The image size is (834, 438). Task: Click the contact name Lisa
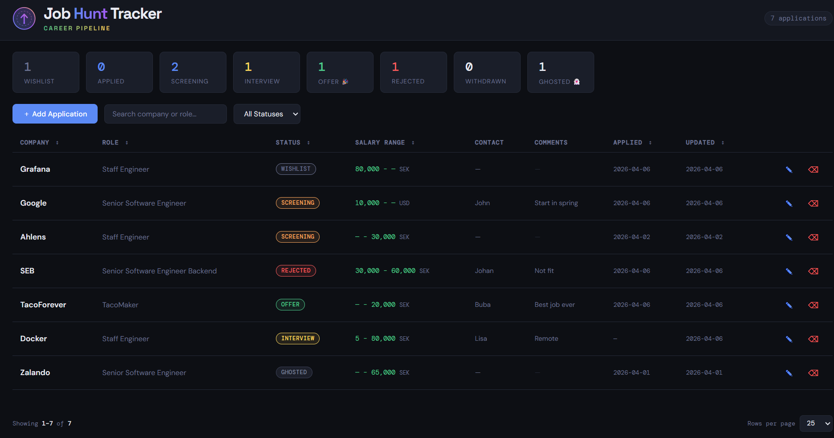click(481, 339)
